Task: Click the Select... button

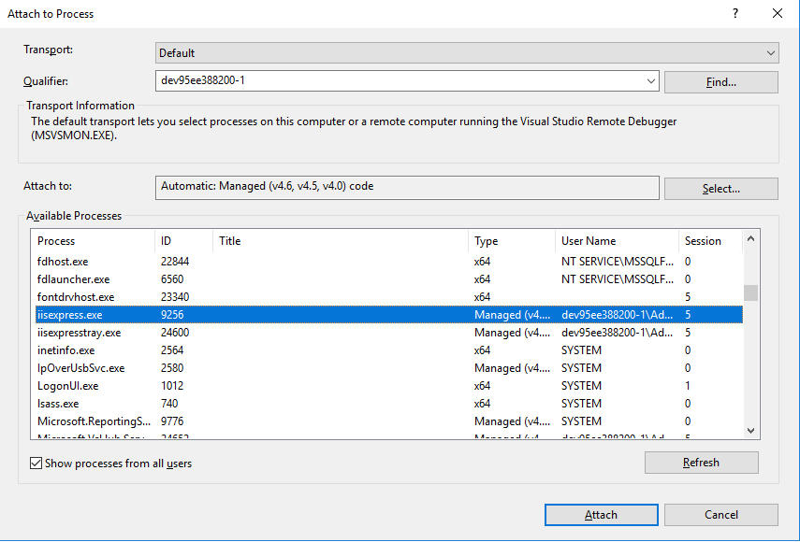Action: (x=720, y=189)
